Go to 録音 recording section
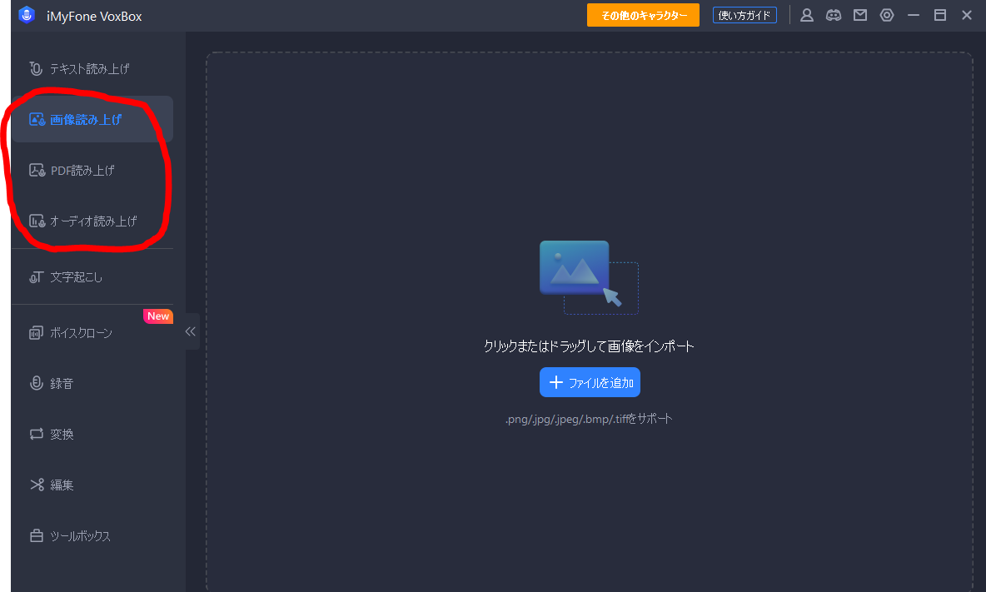The image size is (986, 592). click(x=62, y=384)
